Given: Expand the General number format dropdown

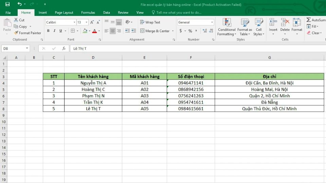Looking at the screenshot, I should pyautogui.click(x=212, y=22).
